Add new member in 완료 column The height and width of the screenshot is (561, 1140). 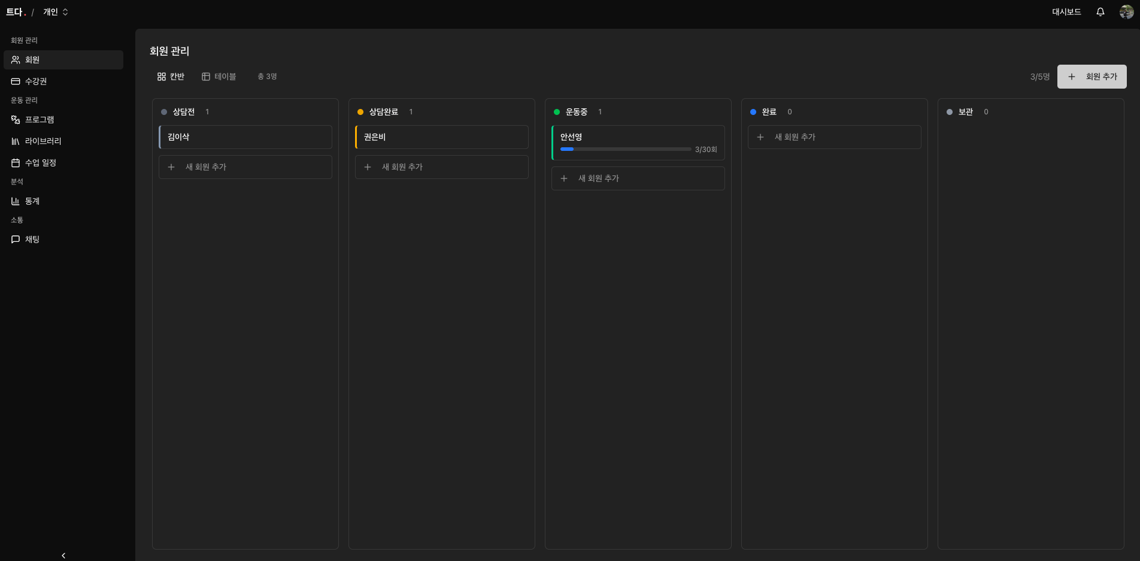834,137
